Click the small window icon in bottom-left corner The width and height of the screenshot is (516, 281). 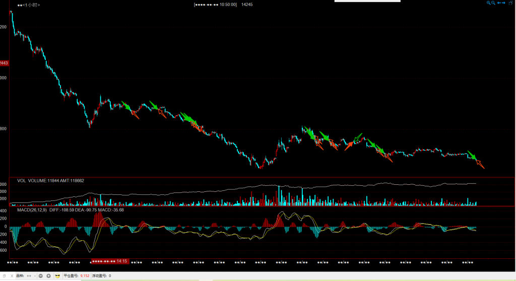tap(4, 276)
